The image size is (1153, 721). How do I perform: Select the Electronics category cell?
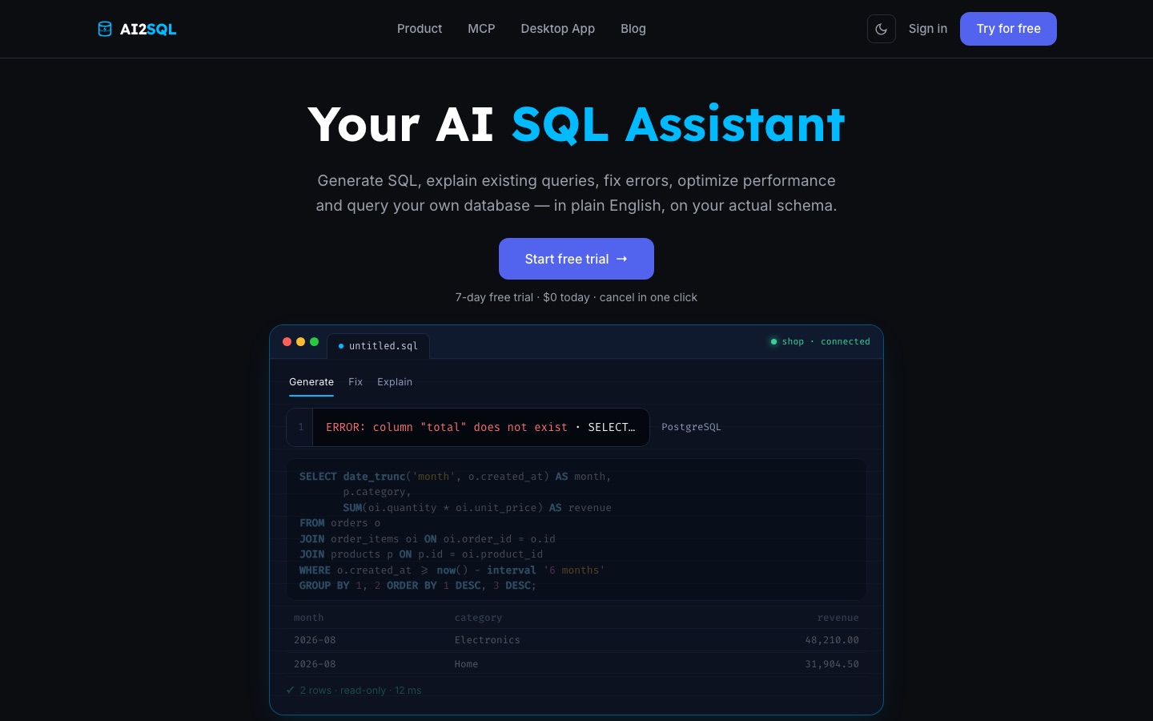click(488, 640)
